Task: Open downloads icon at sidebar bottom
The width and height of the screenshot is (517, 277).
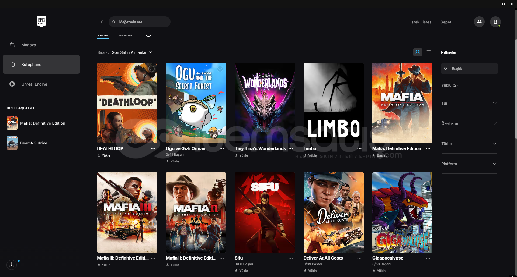Action: coord(12,265)
